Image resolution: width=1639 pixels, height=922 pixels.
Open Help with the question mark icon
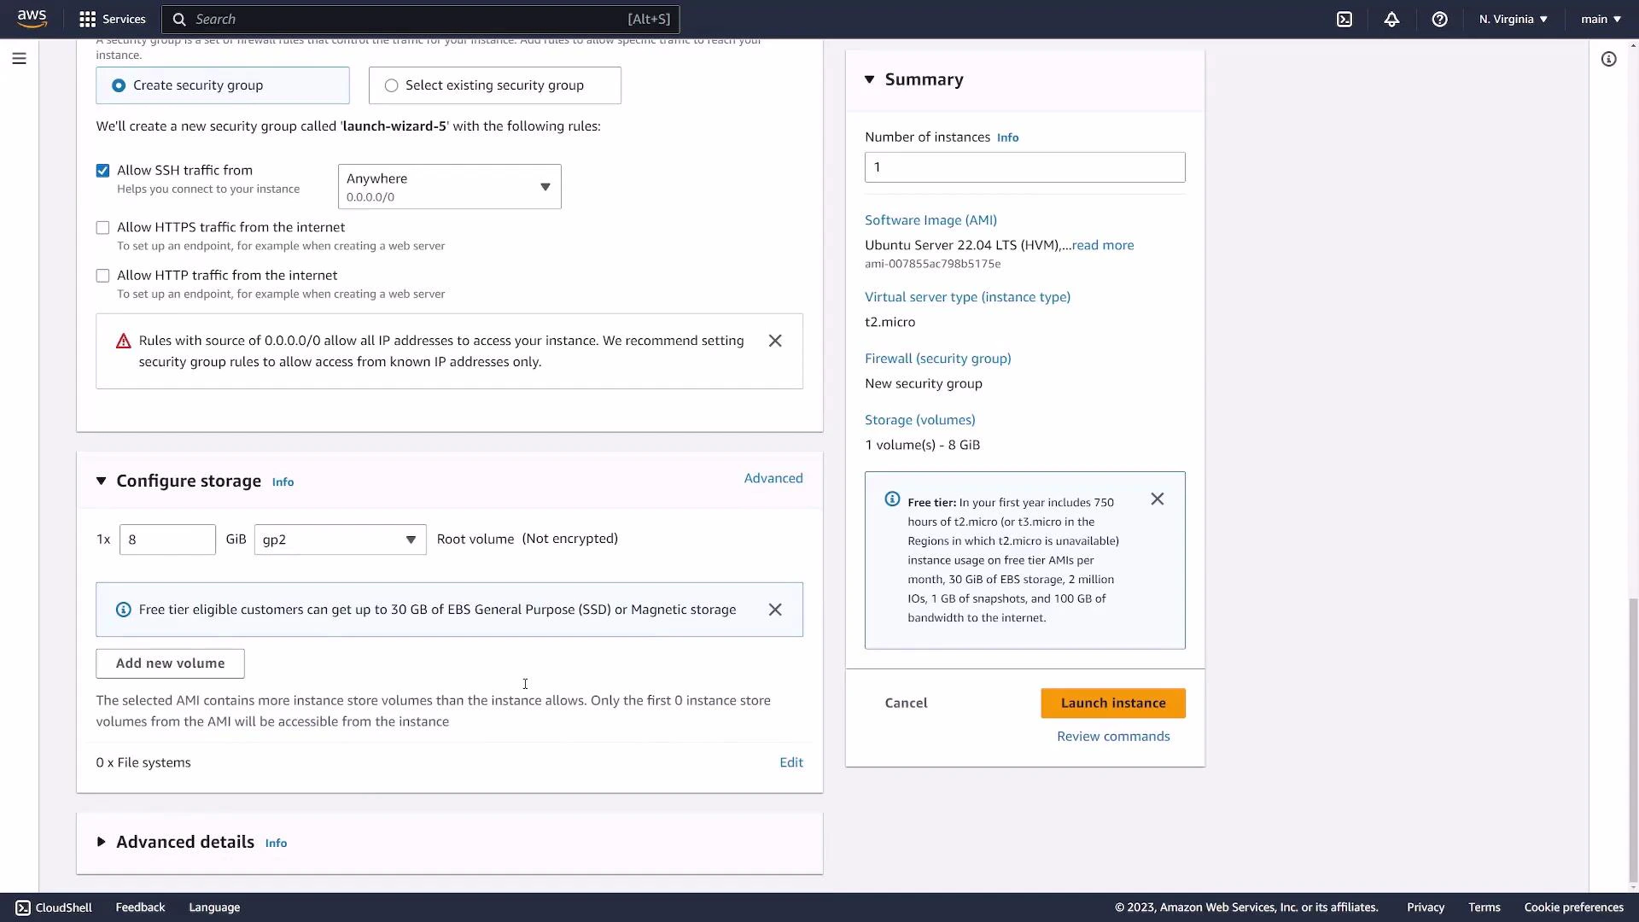coord(1440,19)
